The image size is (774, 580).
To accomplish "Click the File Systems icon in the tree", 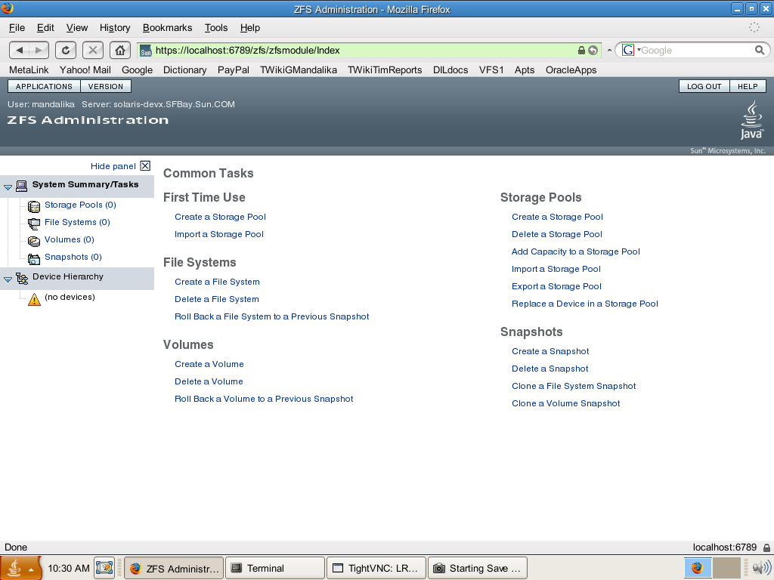I will point(34,224).
